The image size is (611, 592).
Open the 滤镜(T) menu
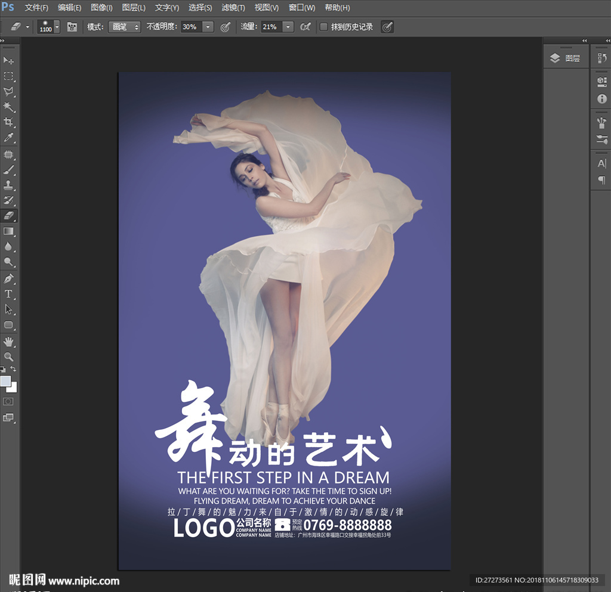coord(233,7)
